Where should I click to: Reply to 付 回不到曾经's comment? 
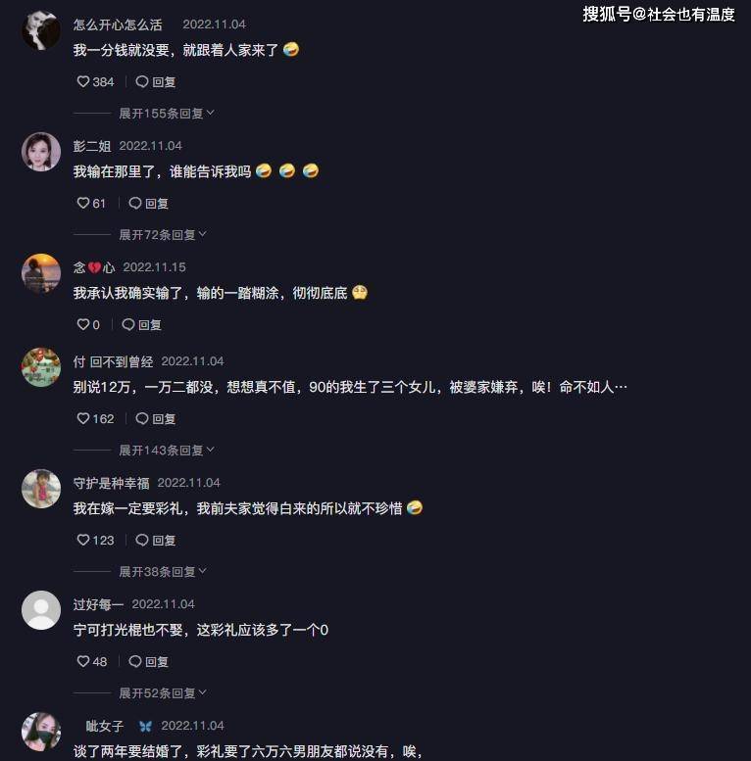pyautogui.click(x=156, y=418)
